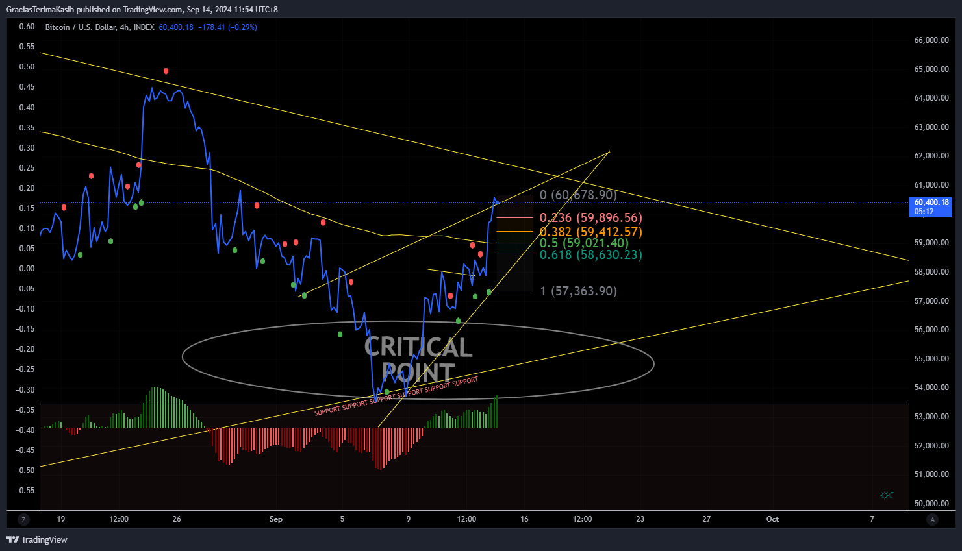Screen dimensions: 962x551
Task: Click the 59,000.00 price axis label
Action: click(x=931, y=243)
